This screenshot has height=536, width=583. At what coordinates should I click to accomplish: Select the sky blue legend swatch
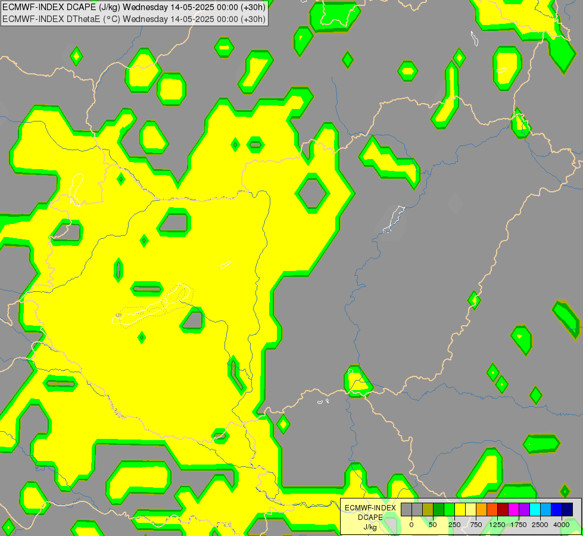tap(546, 510)
